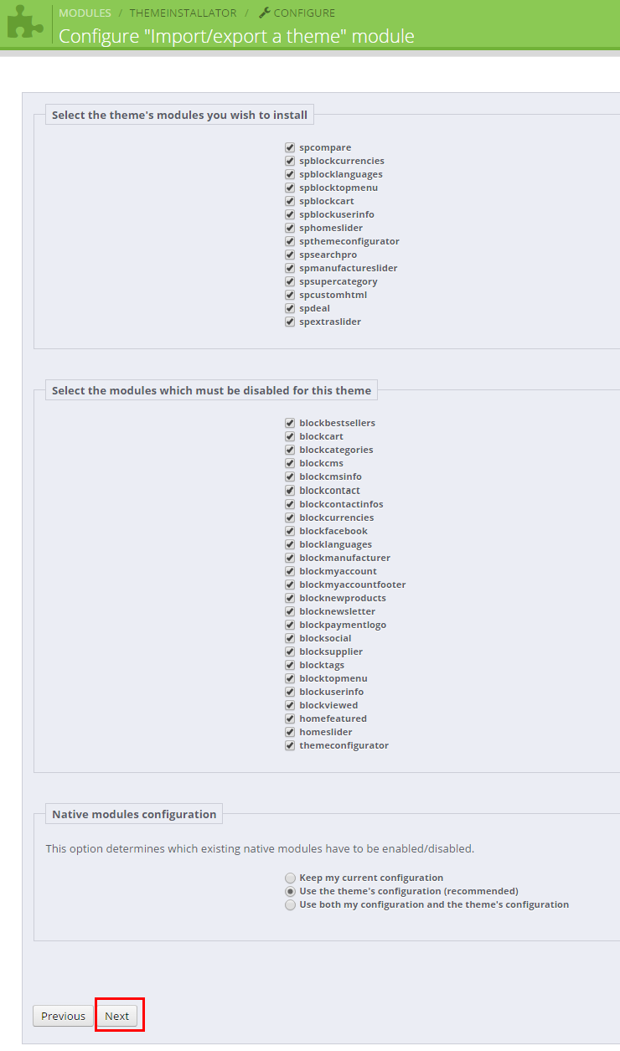620x1051 pixels.
Task: Click the wrench icon beside Configure
Action: tap(265, 13)
